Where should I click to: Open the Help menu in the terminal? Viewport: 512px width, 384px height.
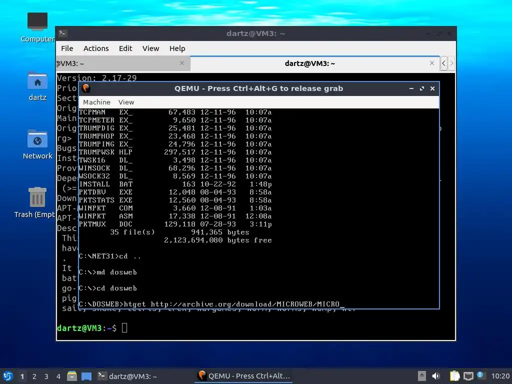177,48
